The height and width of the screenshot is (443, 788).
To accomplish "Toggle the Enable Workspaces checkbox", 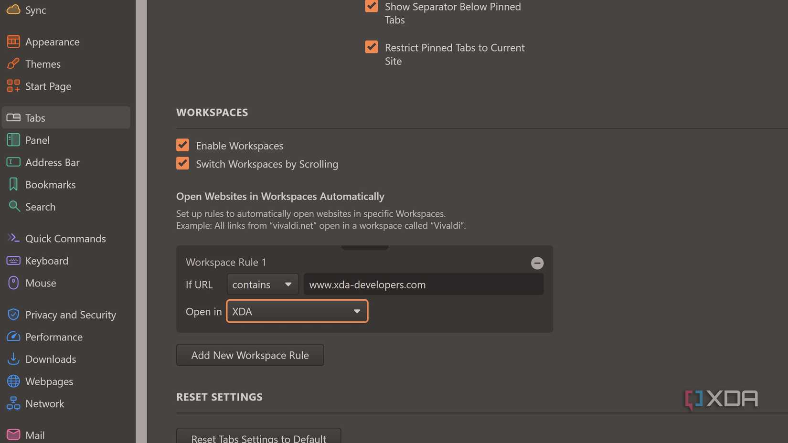I will tap(182, 145).
